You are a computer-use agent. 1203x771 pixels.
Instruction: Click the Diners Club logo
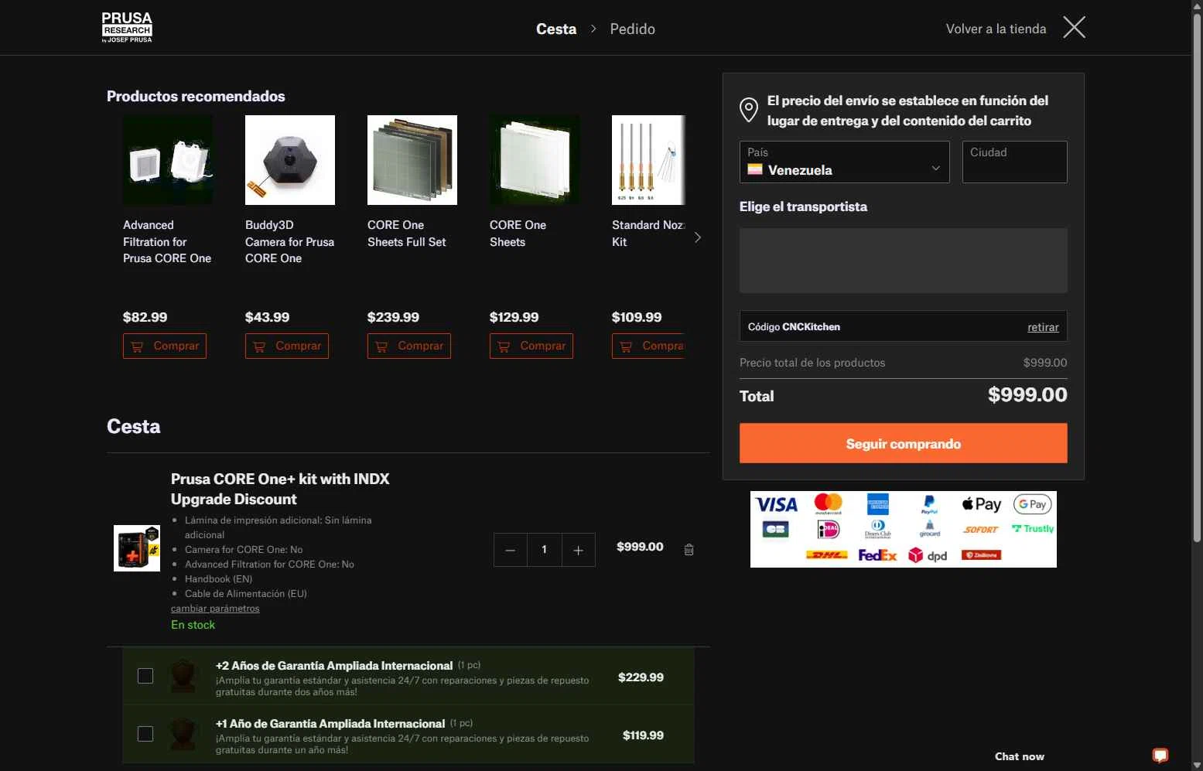[878, 530]
